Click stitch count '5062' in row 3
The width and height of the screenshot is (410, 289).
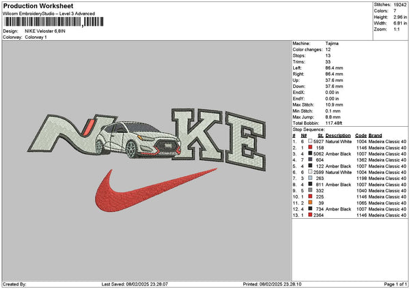(318, 153)
